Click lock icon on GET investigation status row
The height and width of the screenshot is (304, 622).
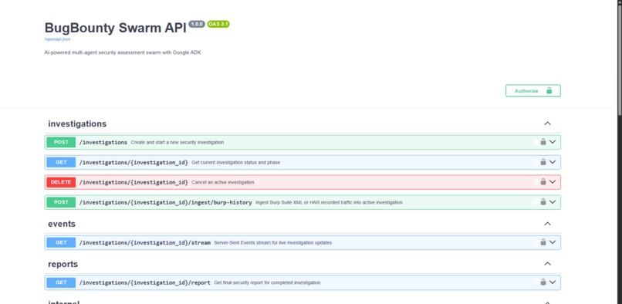[x=543, y=162]
